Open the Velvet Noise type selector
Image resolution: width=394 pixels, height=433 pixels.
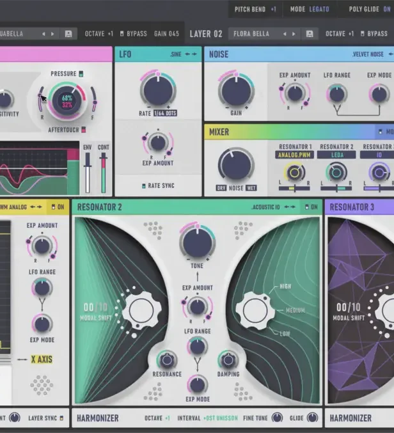368,54
